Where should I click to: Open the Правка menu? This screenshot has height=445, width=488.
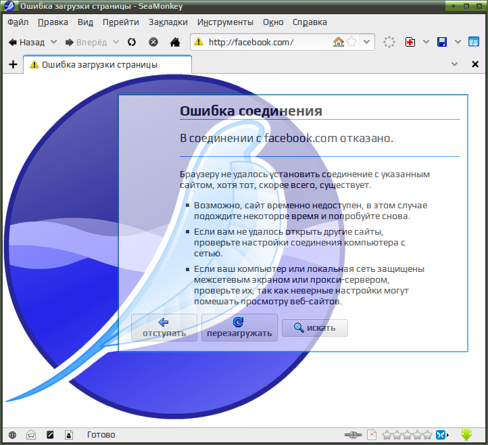coord(53,22)
